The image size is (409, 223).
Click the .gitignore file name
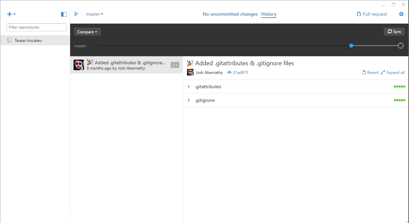(x=205, y=100)
